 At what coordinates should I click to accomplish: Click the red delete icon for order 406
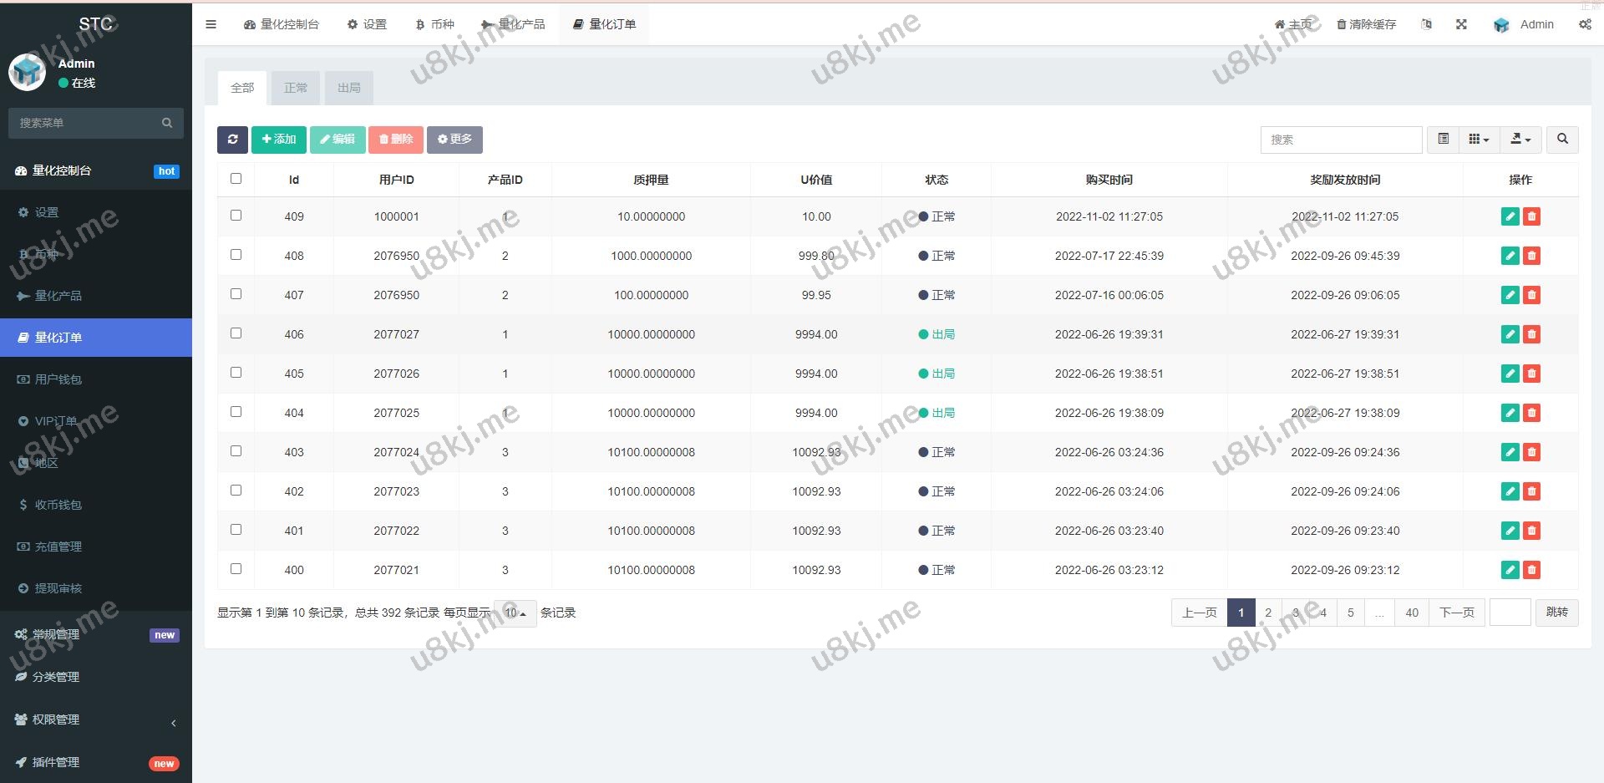(x=1531, y=334)
